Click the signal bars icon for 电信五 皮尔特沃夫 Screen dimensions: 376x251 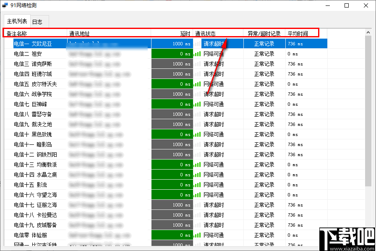click(197, 84)
